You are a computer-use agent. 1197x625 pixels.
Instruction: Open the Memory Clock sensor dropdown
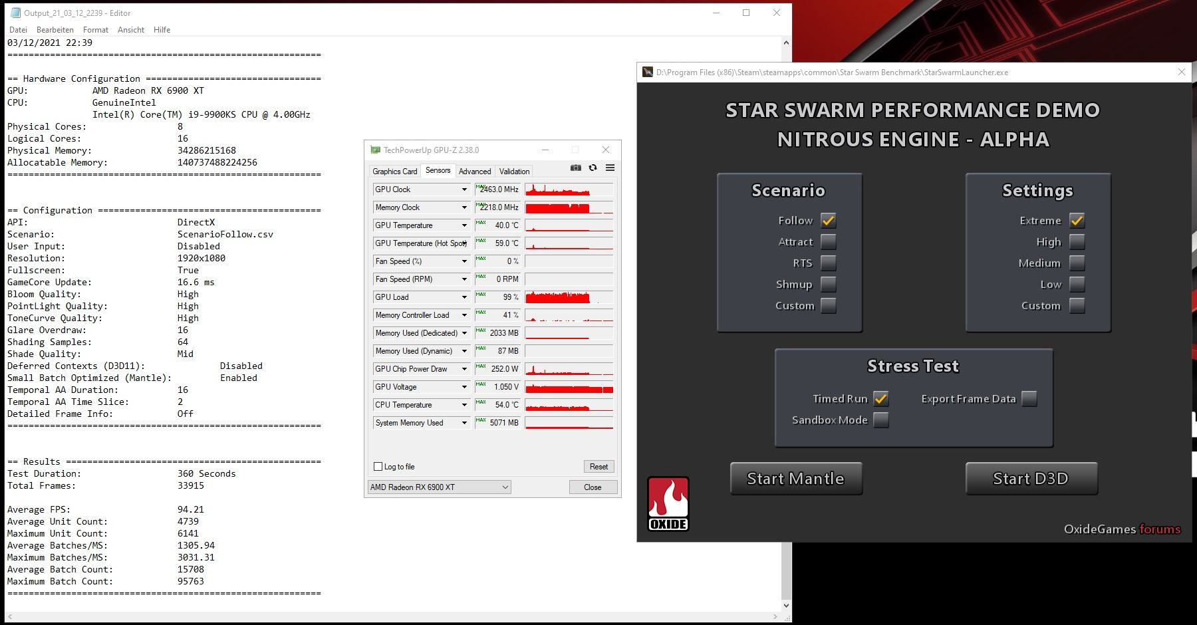pyautogui.click(x=464, y=207)
